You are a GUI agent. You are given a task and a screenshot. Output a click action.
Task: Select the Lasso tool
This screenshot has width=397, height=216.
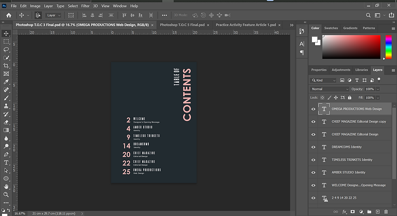(6, 49)
